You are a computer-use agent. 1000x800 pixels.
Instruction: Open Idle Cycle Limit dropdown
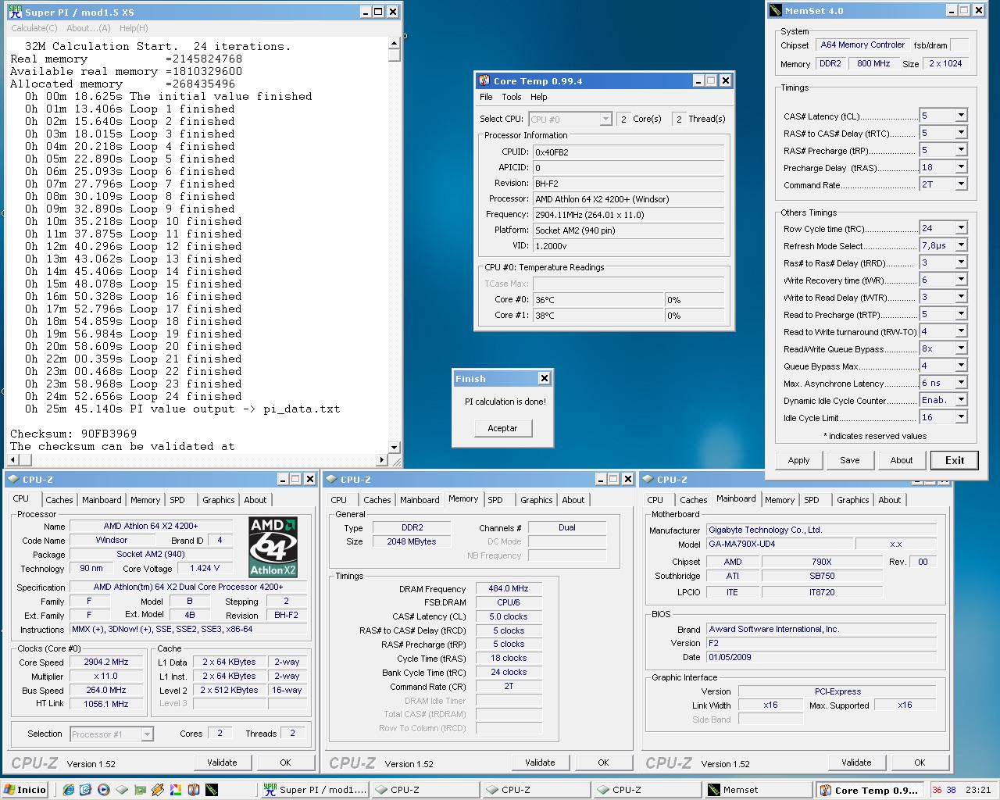(x=961, y=417)
